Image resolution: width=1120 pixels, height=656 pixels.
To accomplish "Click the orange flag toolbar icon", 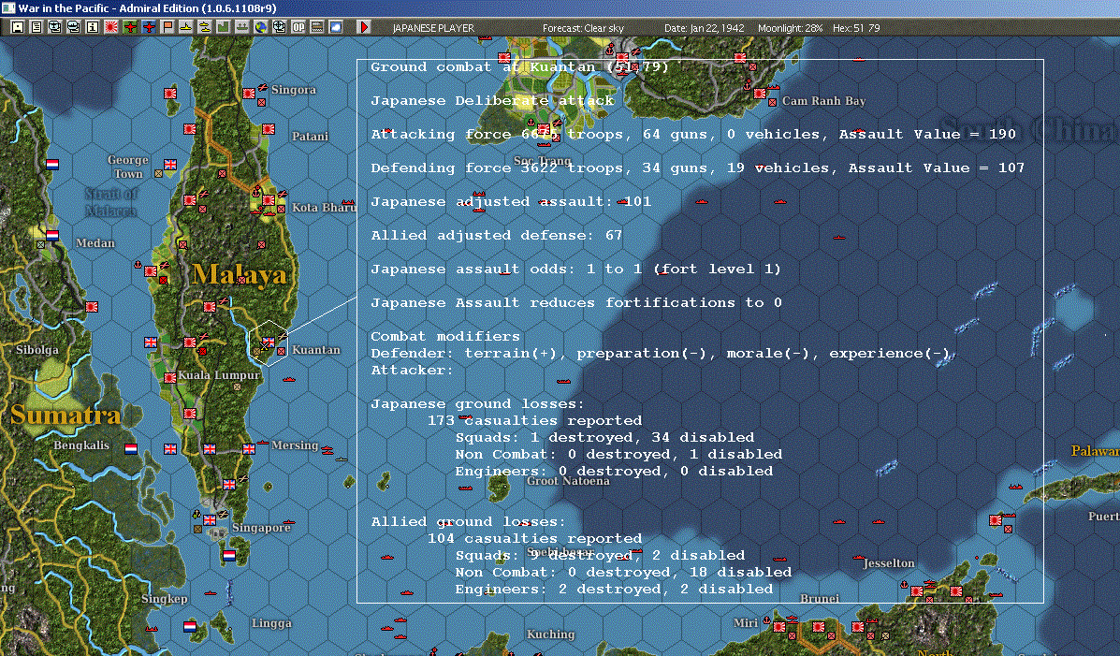I will [167, 27].
